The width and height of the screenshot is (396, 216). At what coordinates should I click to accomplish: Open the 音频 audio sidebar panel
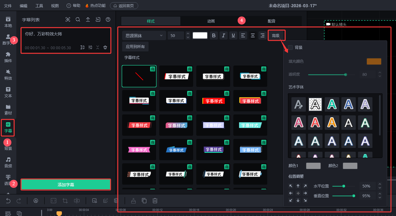(8, 162)
